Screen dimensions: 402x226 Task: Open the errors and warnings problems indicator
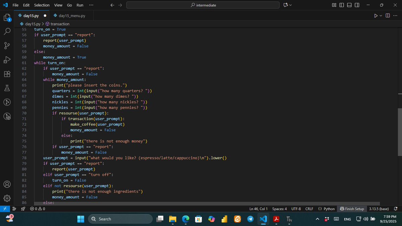tap(37, 209)
